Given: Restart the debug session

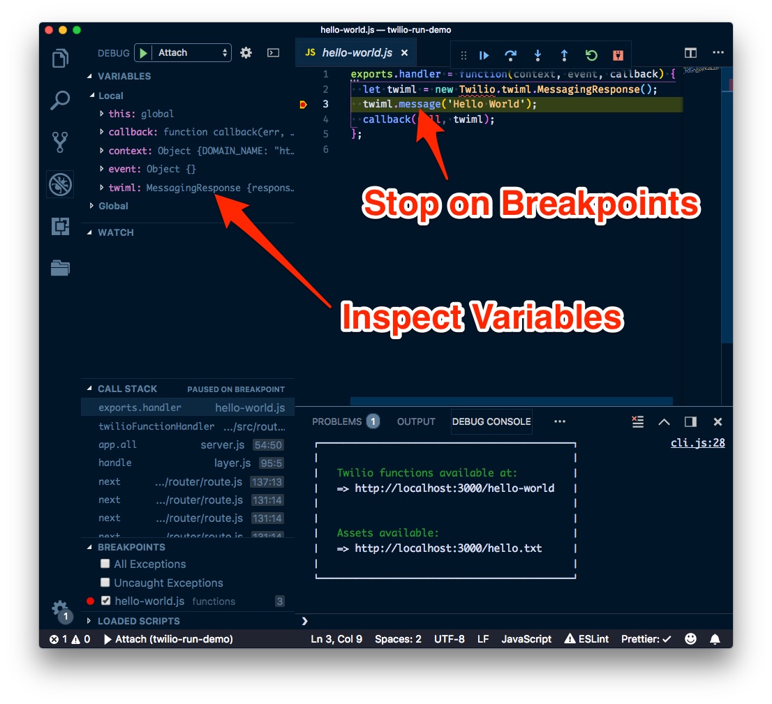Looking at the screenshot, I should click(591, 55).
